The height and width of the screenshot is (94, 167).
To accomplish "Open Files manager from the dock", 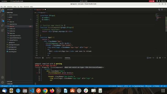I will (25, 91).
